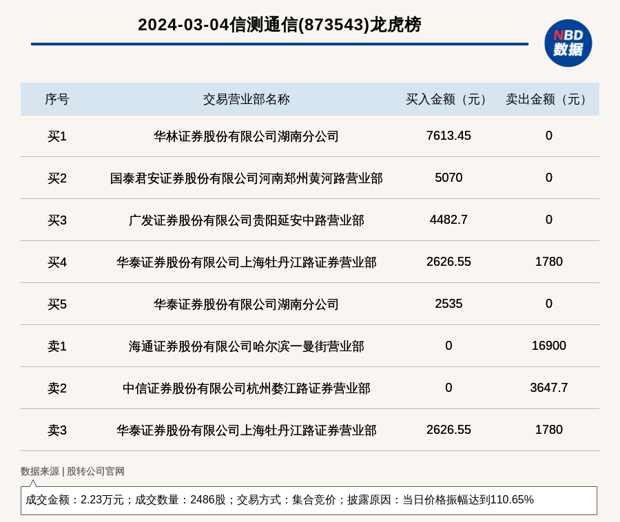620x522 pixels.
Task: Click the 序号 column header
Action: (57, 99)
